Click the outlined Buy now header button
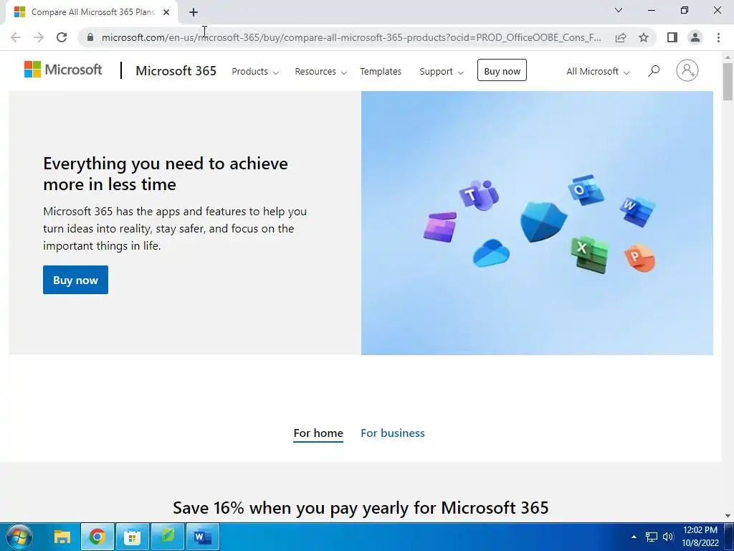Screen dimensions: 734x551 pyautogui.click(x=502, y=70)
